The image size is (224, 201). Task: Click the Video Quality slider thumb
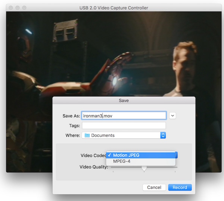pyautogui.click(x=144, y=169)
